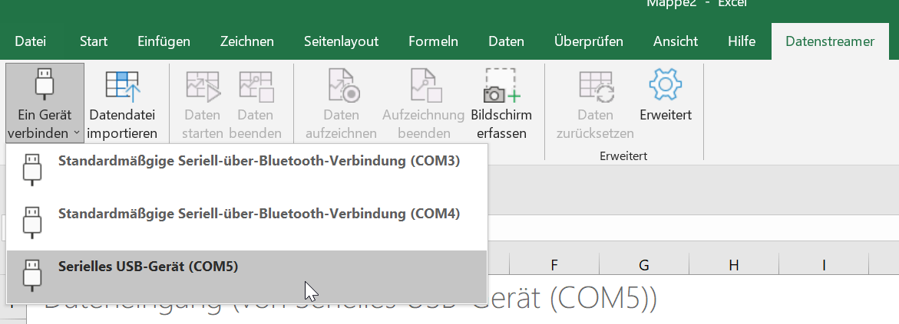Viewport: 899px width, 324px height.
Task: Select column G header
Action: pos(644,265)
